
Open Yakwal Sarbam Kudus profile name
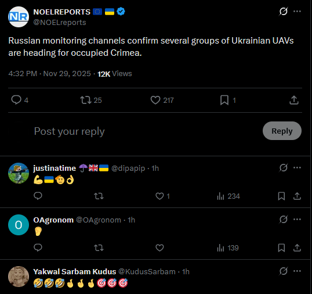click(x=75, y=271)
